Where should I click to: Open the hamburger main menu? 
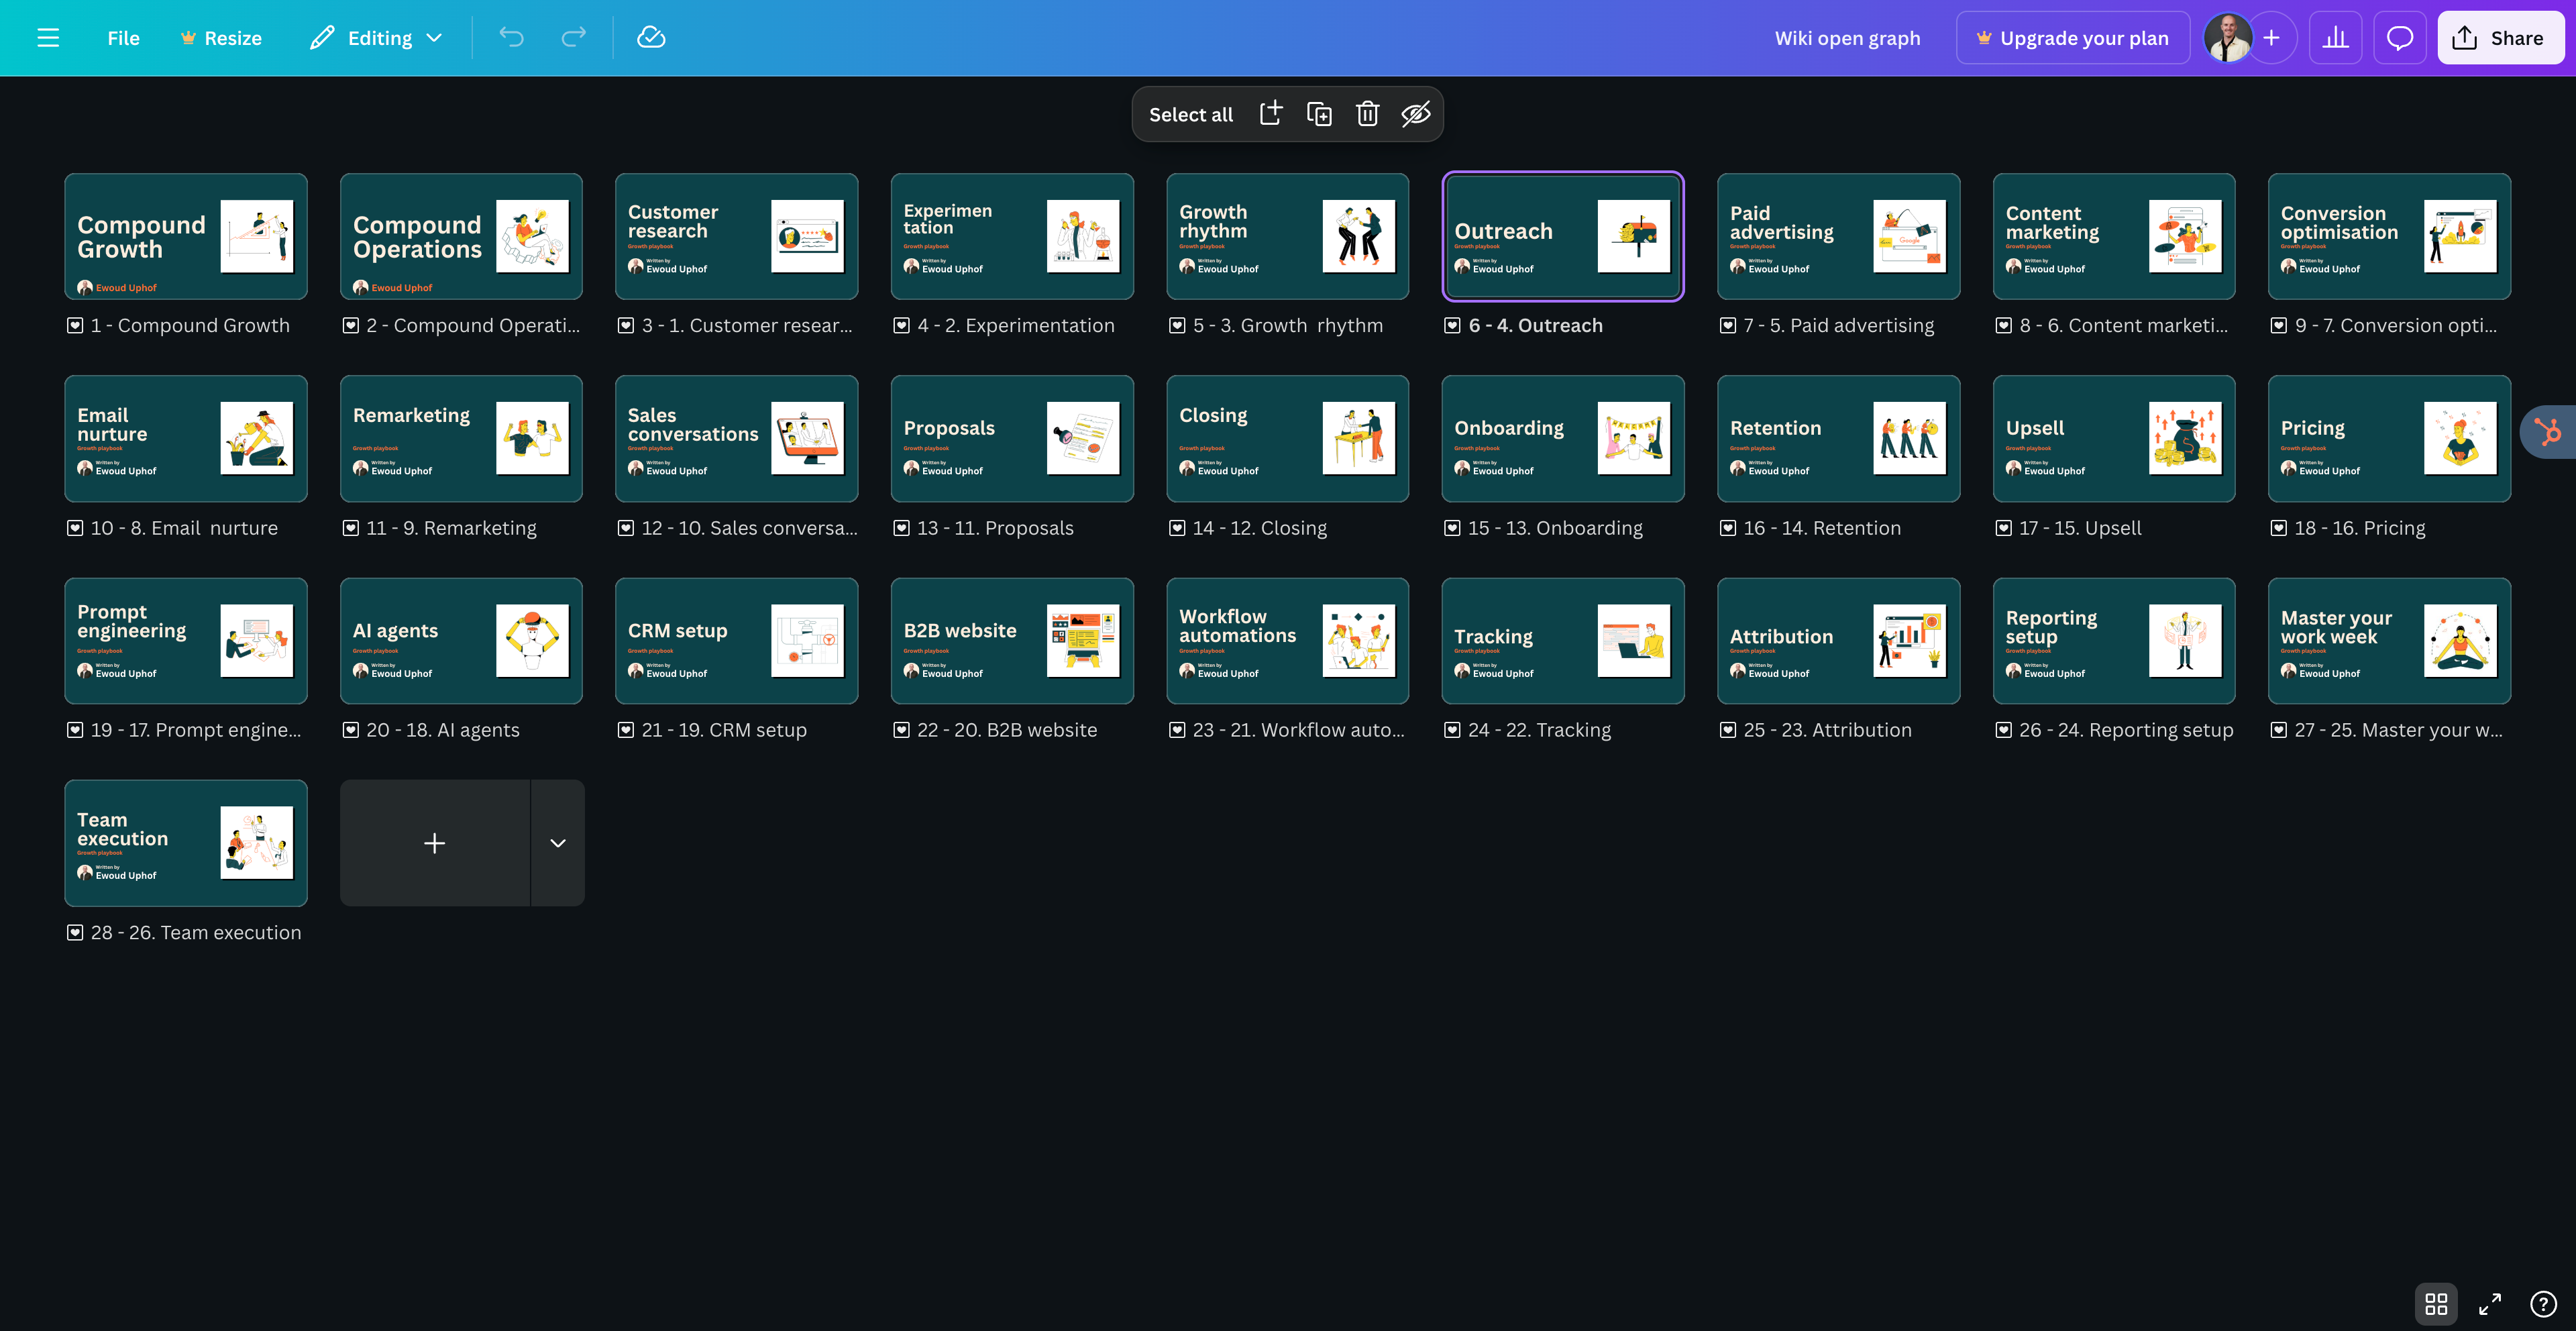click(x=48, y=38)
